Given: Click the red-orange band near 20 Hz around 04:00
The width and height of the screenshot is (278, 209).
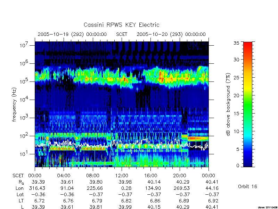Looking at the screenshot, I should (62, 149).
